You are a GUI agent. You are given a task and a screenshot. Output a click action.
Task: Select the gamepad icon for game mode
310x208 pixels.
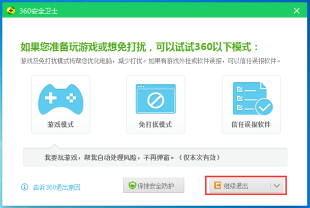coord(60,99)
